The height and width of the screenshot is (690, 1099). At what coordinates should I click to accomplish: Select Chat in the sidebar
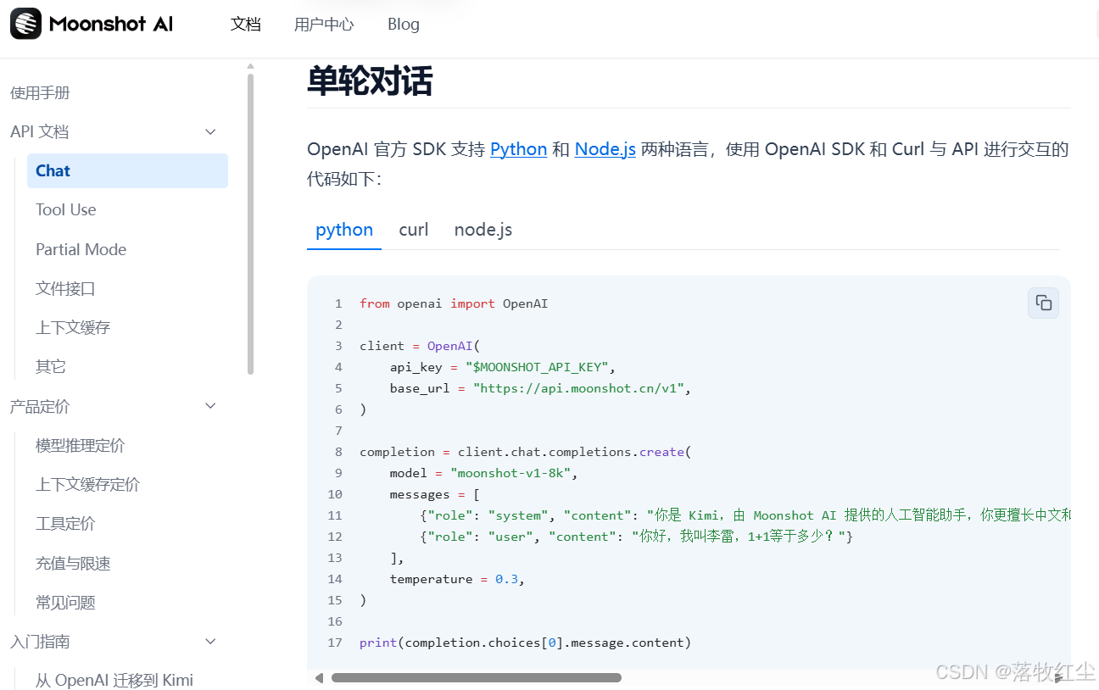(127, 170)
